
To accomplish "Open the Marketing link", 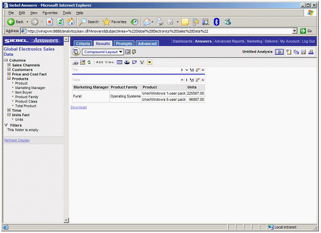I will click(x=255, y=41).
